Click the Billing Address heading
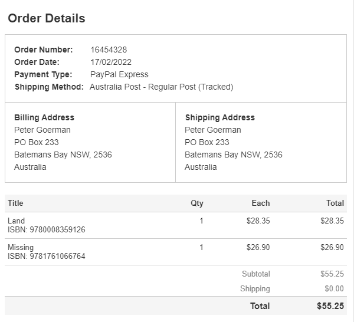 click(x=44, y=117)
